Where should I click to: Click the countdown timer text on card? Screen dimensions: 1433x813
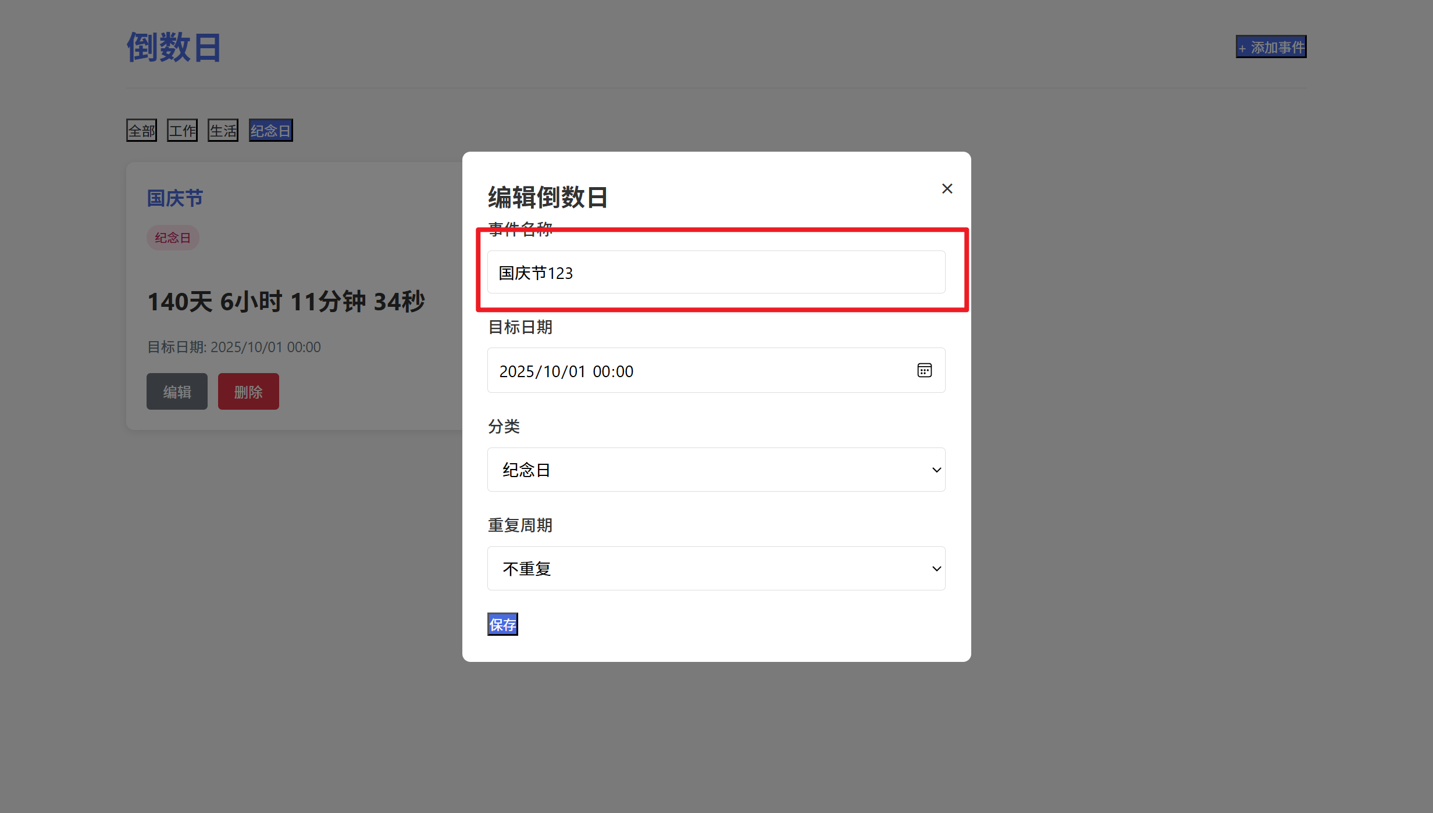pos(286,302)
